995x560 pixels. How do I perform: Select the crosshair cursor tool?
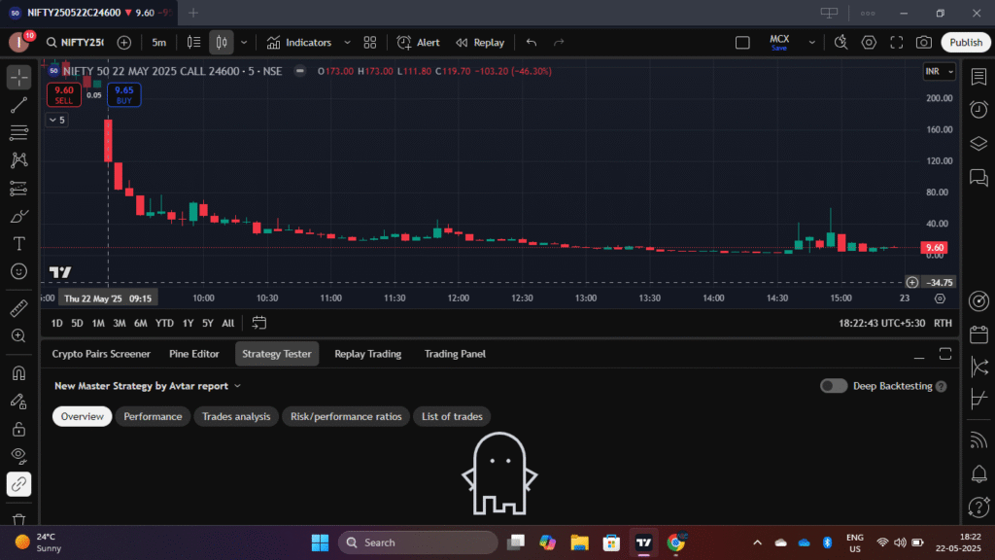19,78
